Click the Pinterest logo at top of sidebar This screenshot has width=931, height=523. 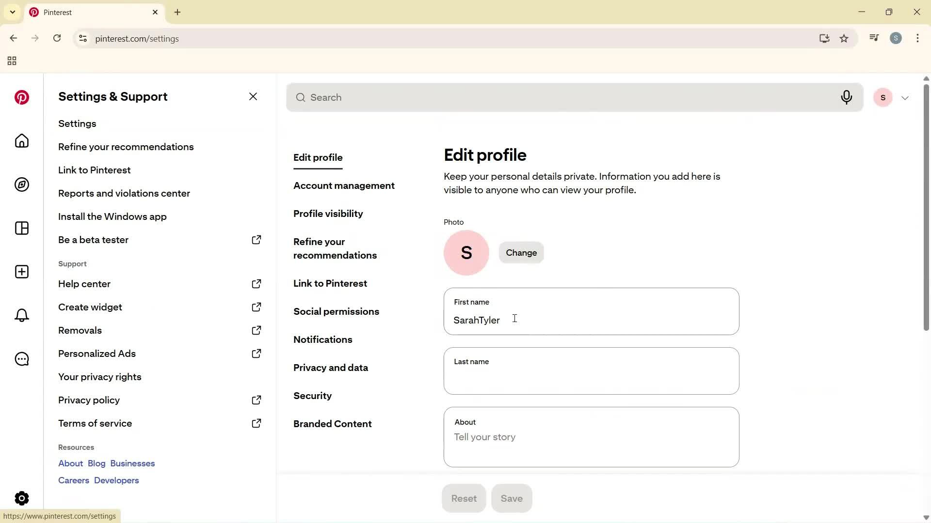pos(22,97)
